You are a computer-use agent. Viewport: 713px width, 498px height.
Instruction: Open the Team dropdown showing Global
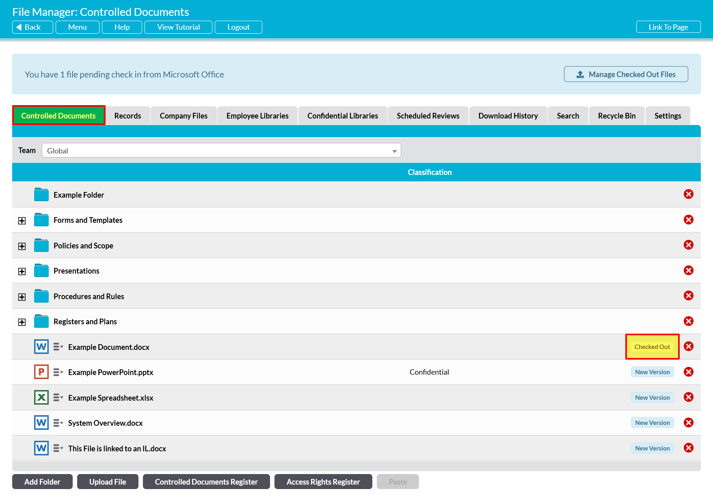point(221,151)
